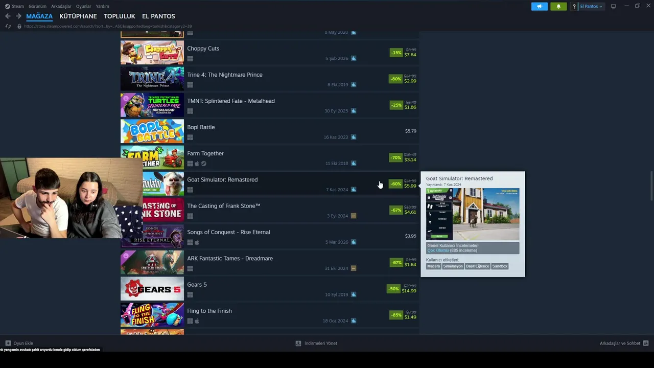Image resolution: width=654 pixels, height=368 pixels.
Task: Click the question mark help icon
Action: point(574,7)
